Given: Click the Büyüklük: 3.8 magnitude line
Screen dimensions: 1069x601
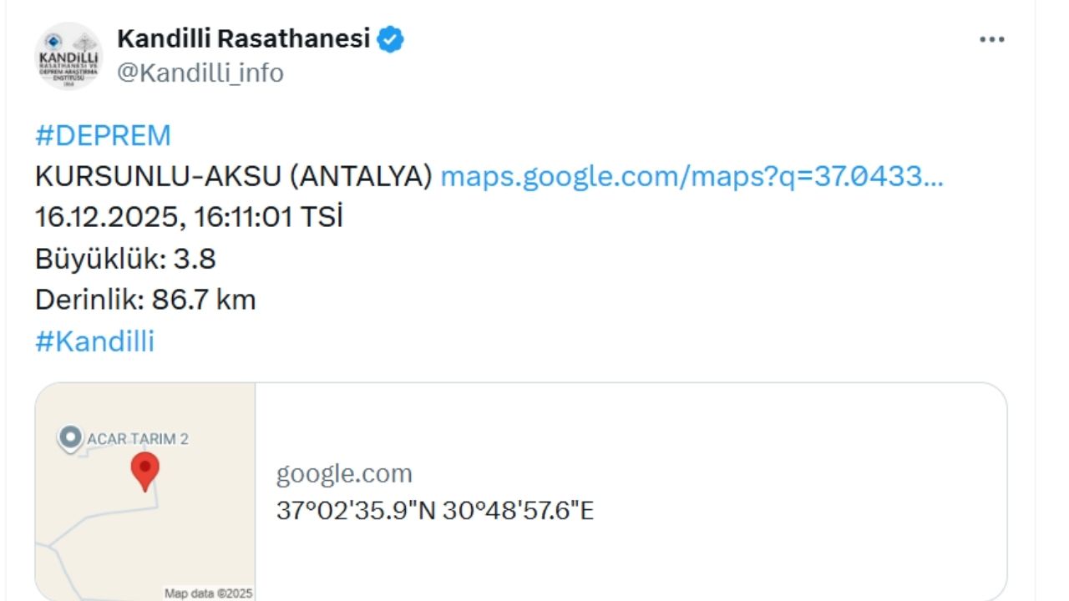Looking at the screenshot, I should point(125,259).
